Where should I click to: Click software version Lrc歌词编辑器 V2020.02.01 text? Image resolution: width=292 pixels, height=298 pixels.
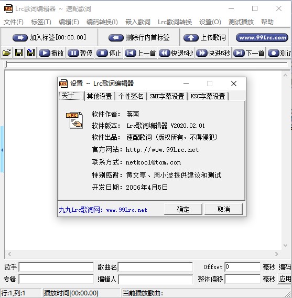point(166,126)
